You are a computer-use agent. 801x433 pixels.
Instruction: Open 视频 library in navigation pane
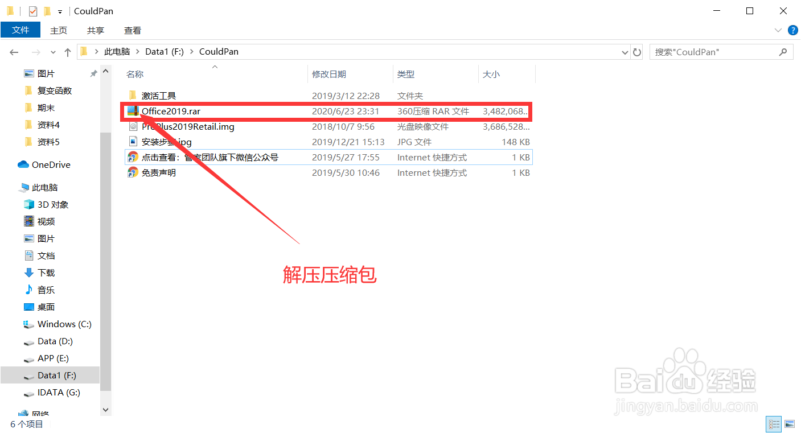pyautogui.click(x=46, y=221)
